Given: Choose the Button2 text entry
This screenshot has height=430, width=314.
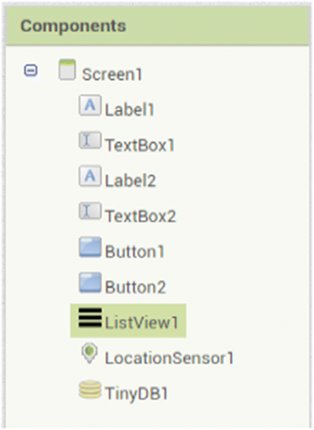Looking at the screenshot, I should pyautogui.click(x=135, y=287).
